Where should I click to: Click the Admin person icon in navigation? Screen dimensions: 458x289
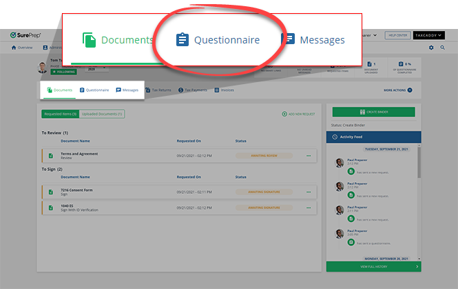(x=45, y=48)
